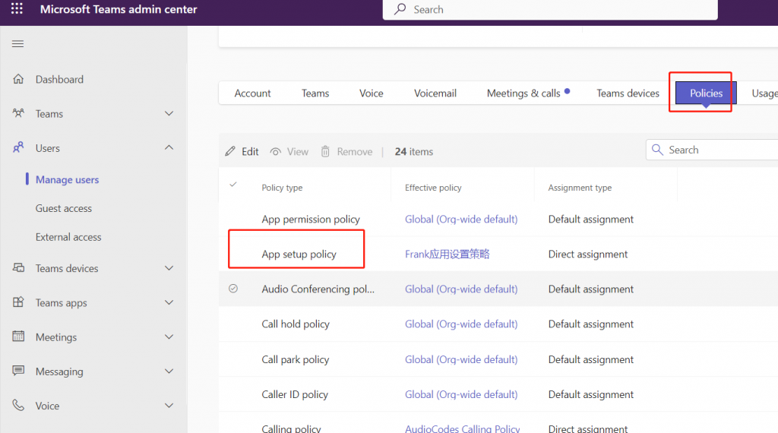Screen dimensions: 778x433
Task: Expand the Meetings section chevron
Action: point(169,337)
